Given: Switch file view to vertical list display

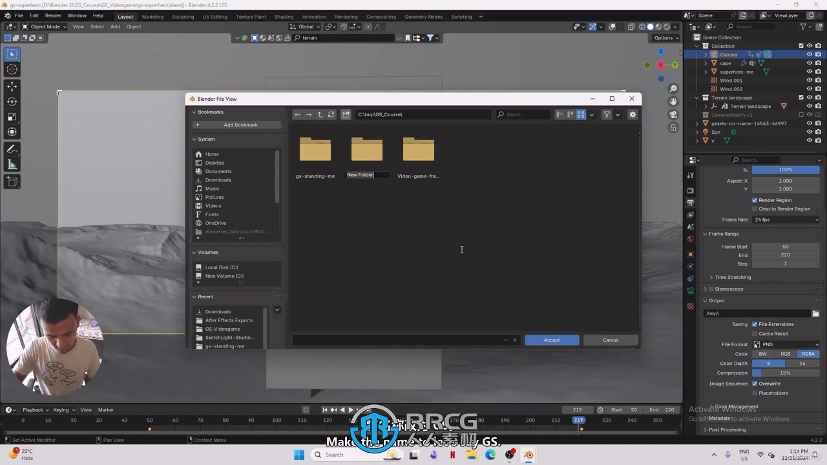Looking at the screenshot, I should 560,114.
